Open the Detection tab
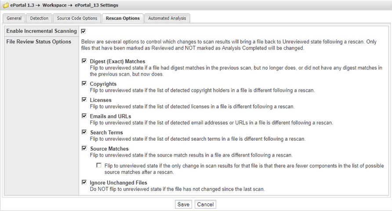This screenshot has height=211, width=392. click(x=39, y=18)
